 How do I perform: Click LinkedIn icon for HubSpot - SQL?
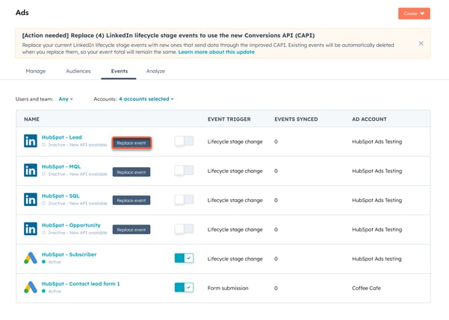pos(31,200)
